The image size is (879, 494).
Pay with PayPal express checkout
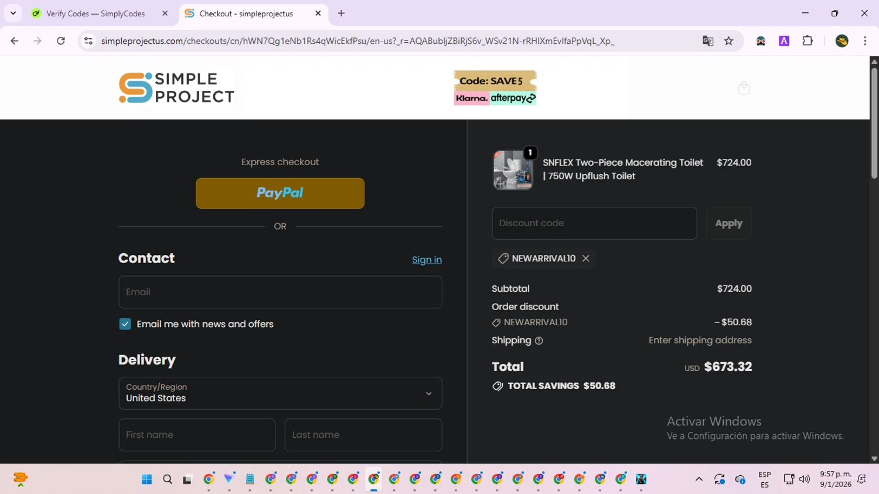(280, 193)
